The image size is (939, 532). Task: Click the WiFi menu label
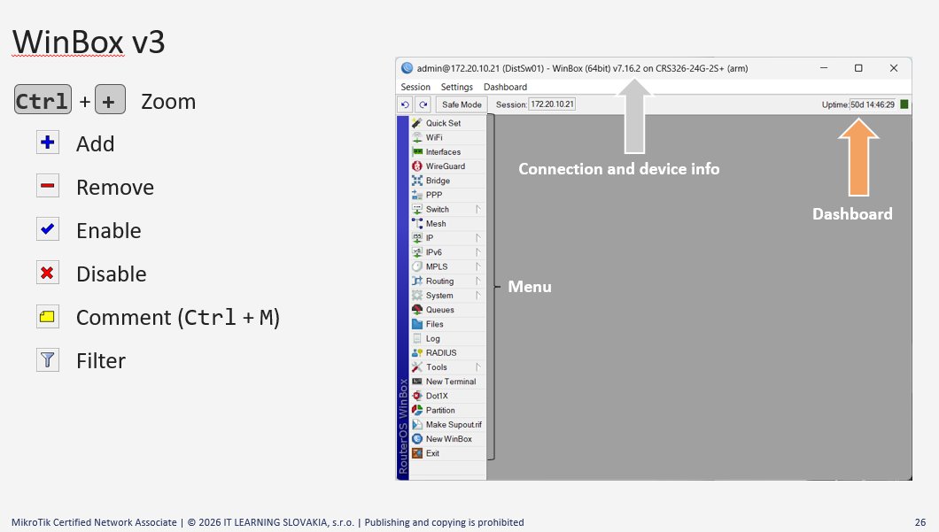click(x=434, y=137)
